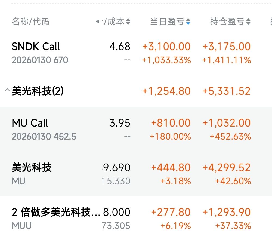Screen dimensions: 272x237
Task: Tap the left scroll arrow before 成本
Action: (98, 21)
